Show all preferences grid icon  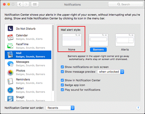pos(35,4)
